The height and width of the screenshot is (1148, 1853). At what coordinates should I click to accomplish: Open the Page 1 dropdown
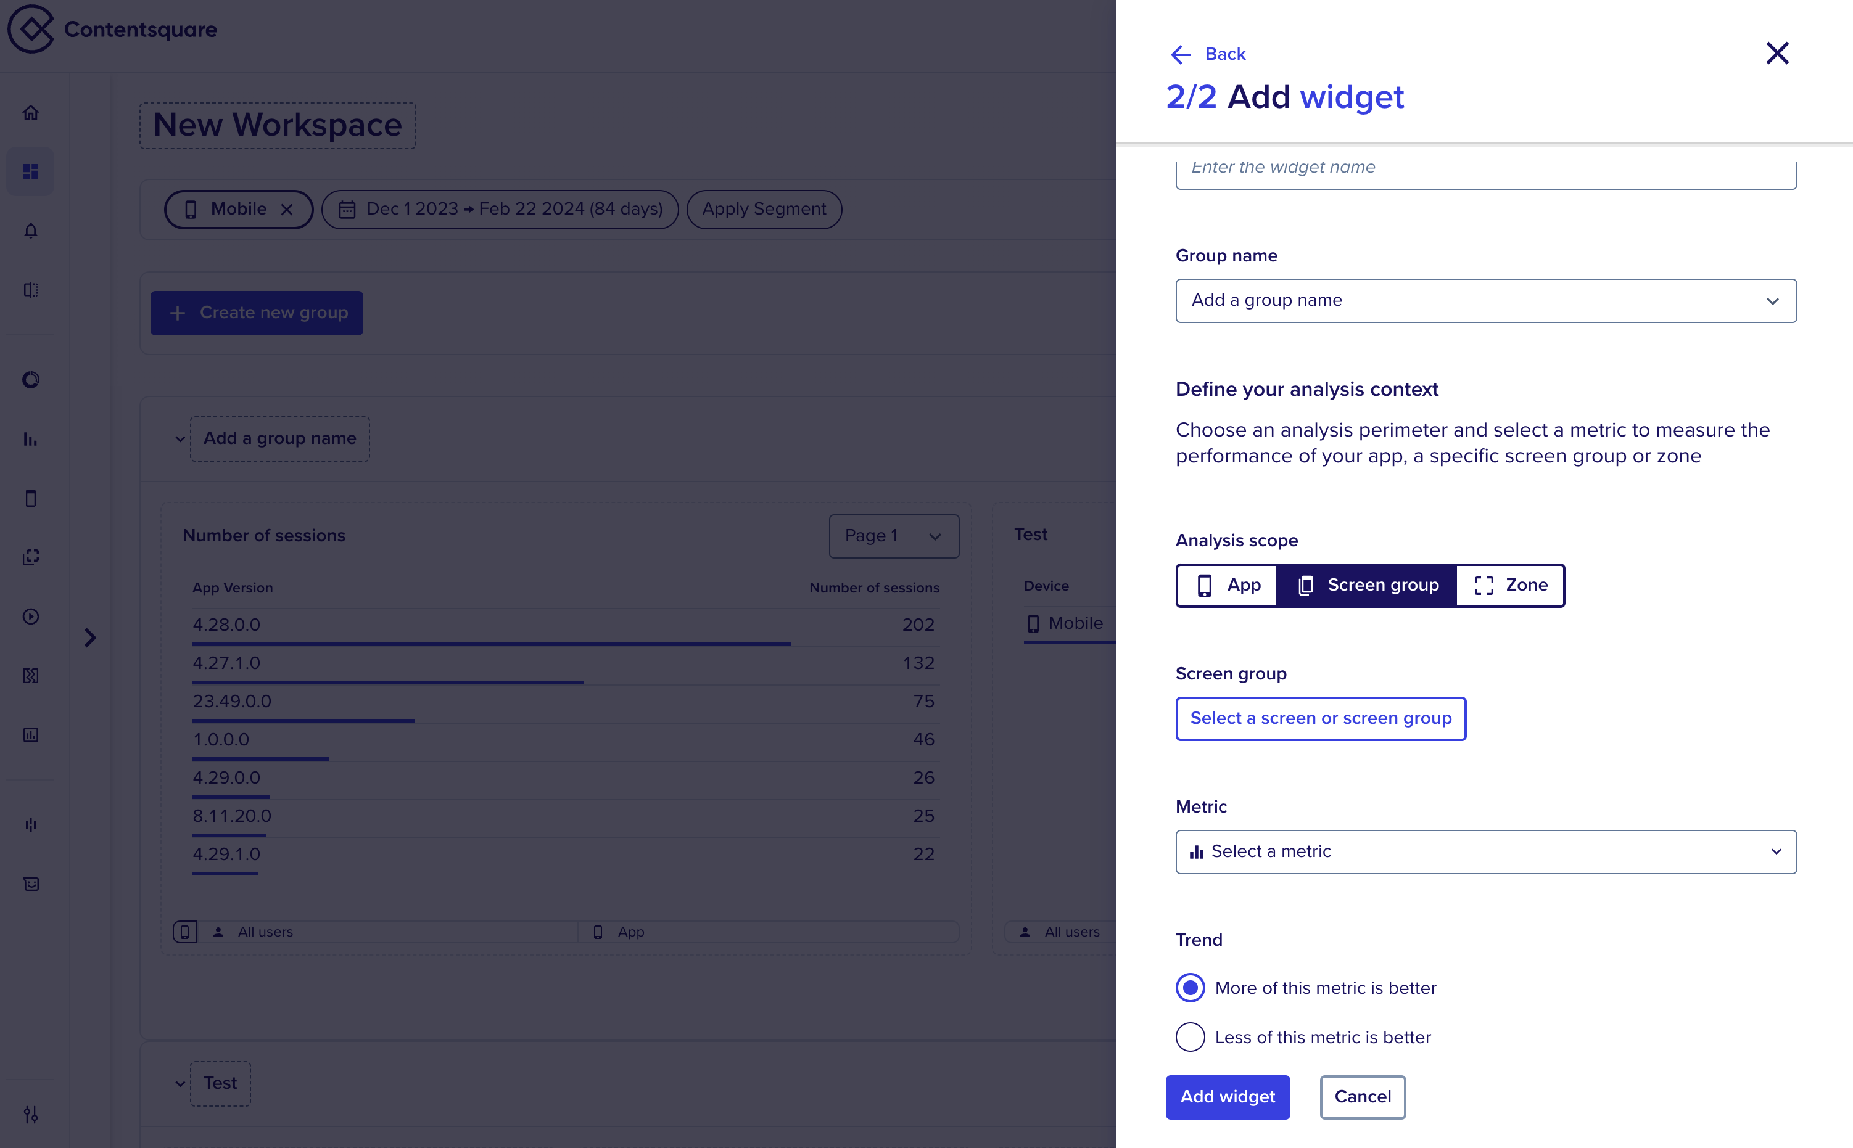[x=894, y=536]
